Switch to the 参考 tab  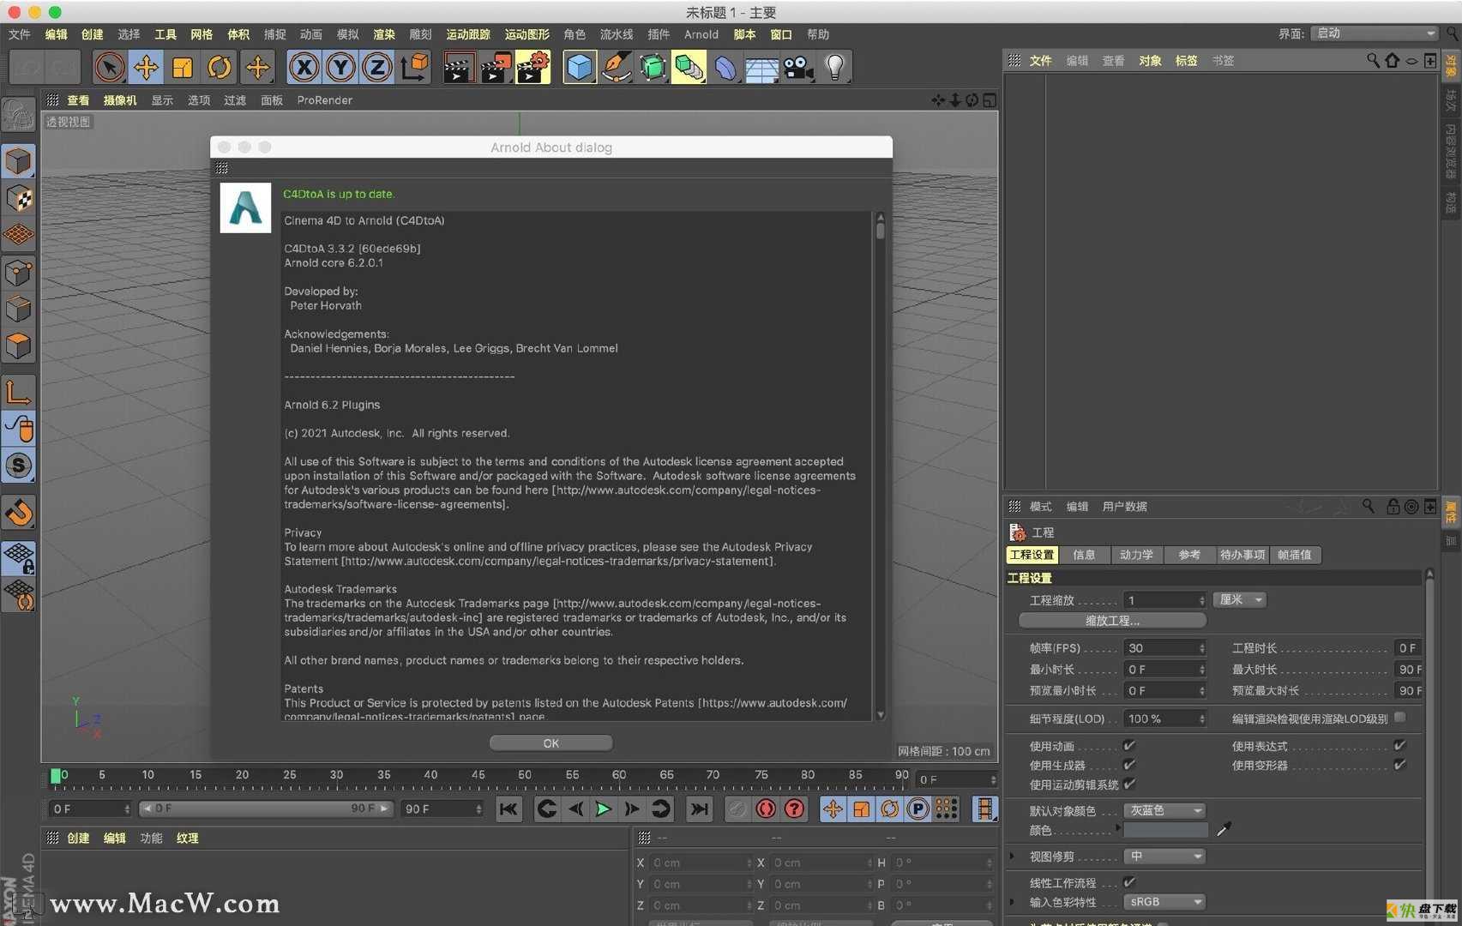point(1188,555)
